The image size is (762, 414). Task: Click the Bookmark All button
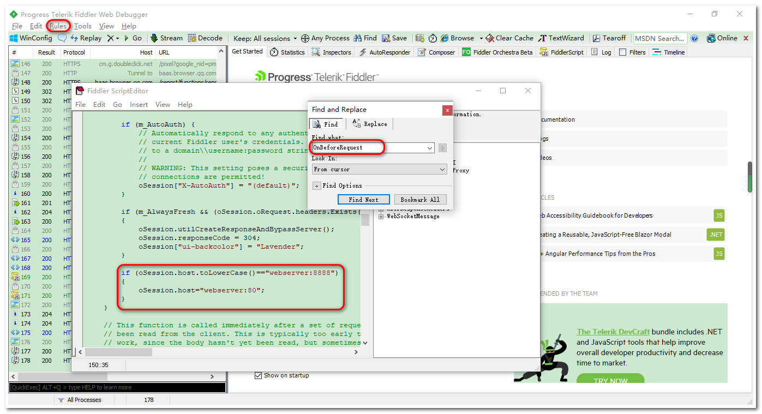(420, 200)
